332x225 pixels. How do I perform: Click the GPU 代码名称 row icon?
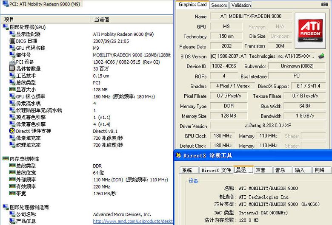pyautogui.click(x=12, y=48)
